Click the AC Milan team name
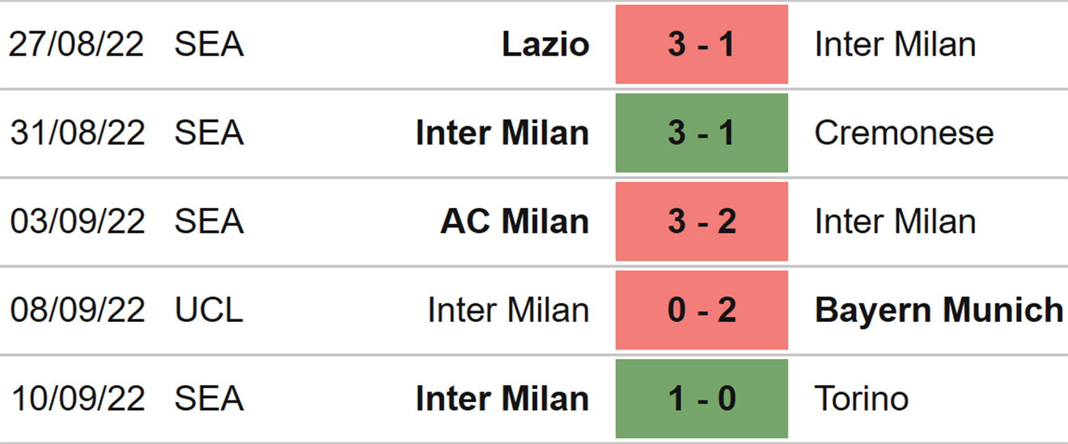Image resolution: width=1068 pixels, height=444 pixels. (515, 222)
